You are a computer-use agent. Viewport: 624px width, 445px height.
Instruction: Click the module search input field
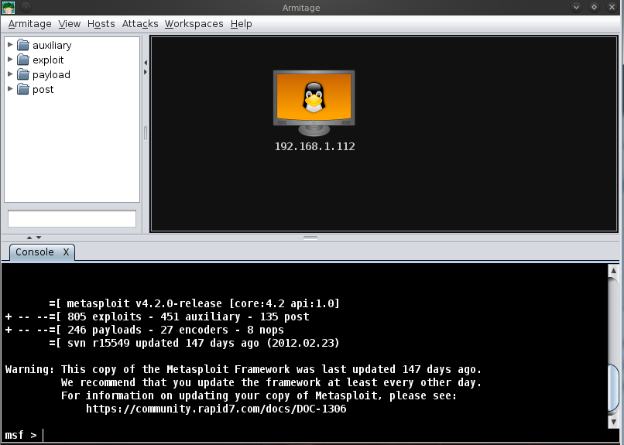click(72, 219)
